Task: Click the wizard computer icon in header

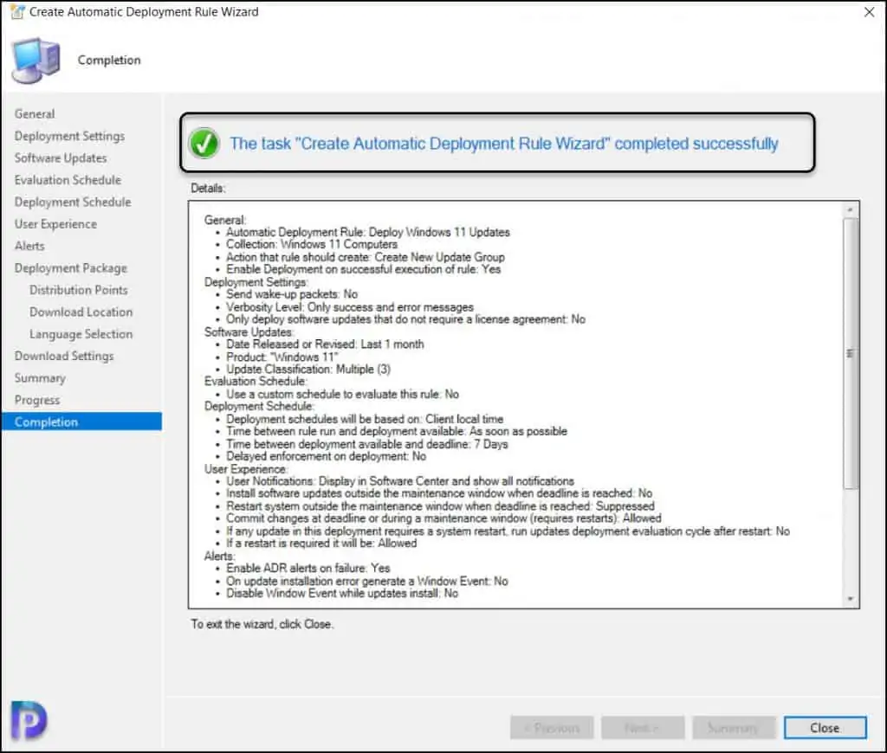Action: 36,61
